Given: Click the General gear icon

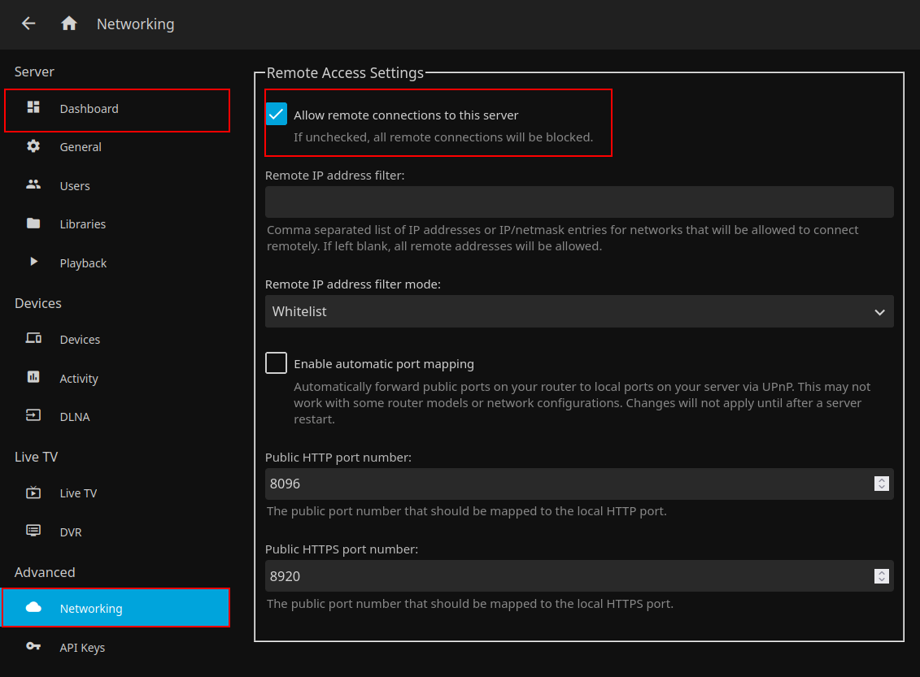Looking at the screenshot, I should tap(33, 146).
